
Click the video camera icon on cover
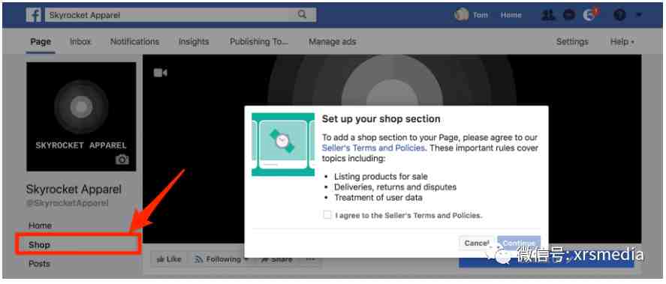[160, 73]
